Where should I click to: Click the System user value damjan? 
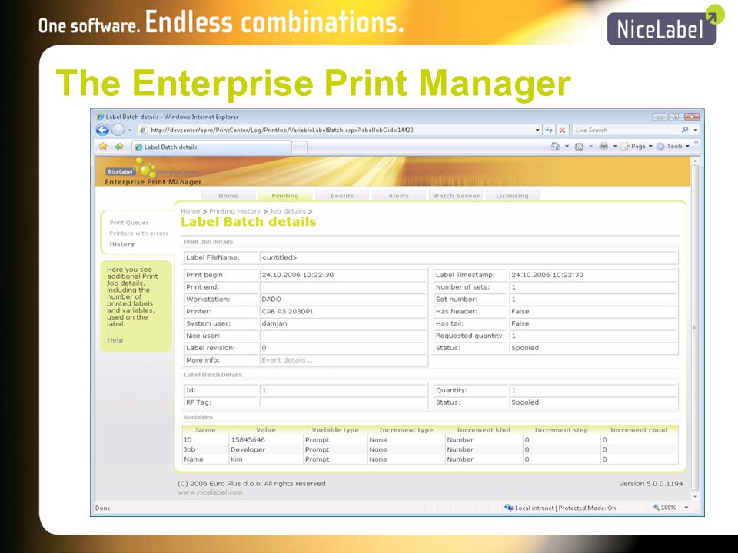274,323
